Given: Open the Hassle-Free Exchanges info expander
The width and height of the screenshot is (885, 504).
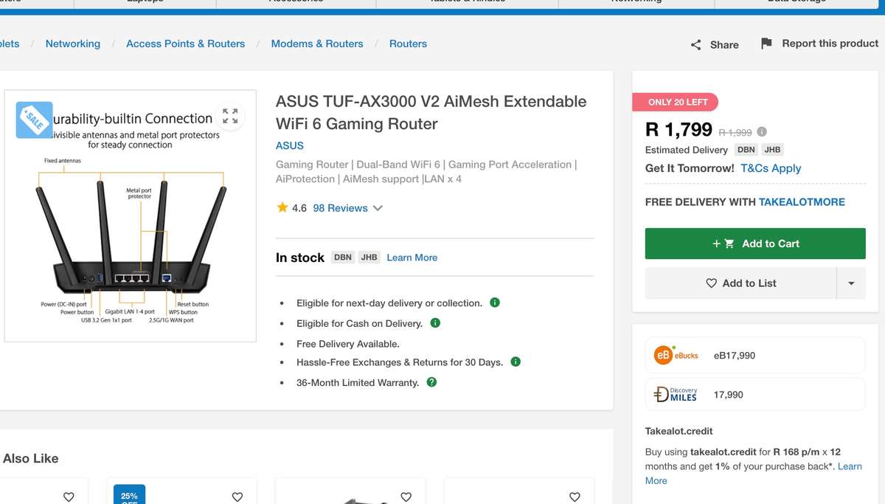Looking at the screenshot, I should [x=516, y=362].
